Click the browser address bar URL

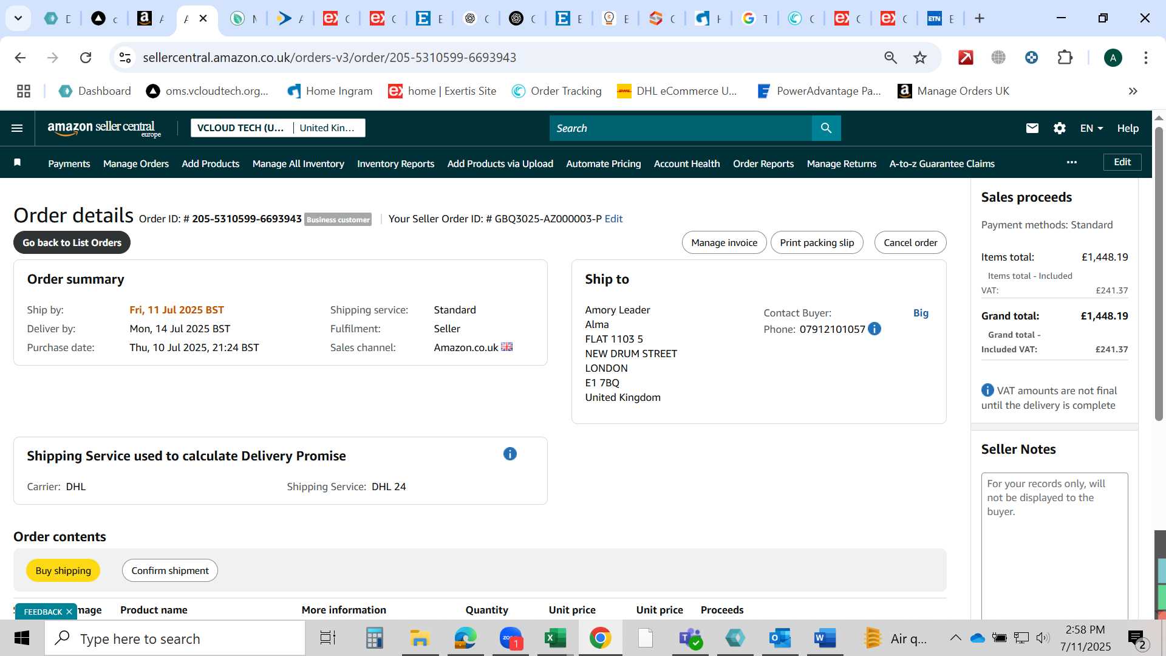pos(329,58)
